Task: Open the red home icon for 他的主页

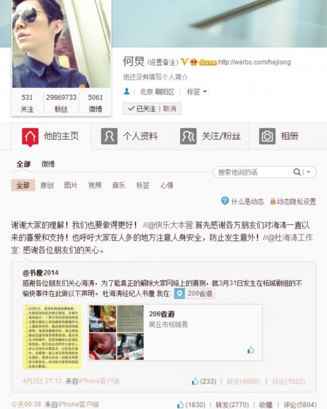Action: pos(30,137)
